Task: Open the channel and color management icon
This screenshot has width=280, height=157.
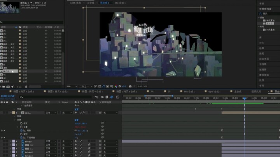Action: 116,86
